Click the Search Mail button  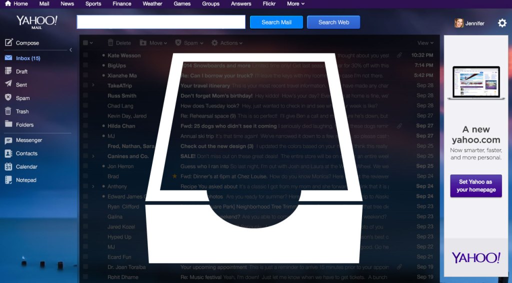click(x=276, y=22)
